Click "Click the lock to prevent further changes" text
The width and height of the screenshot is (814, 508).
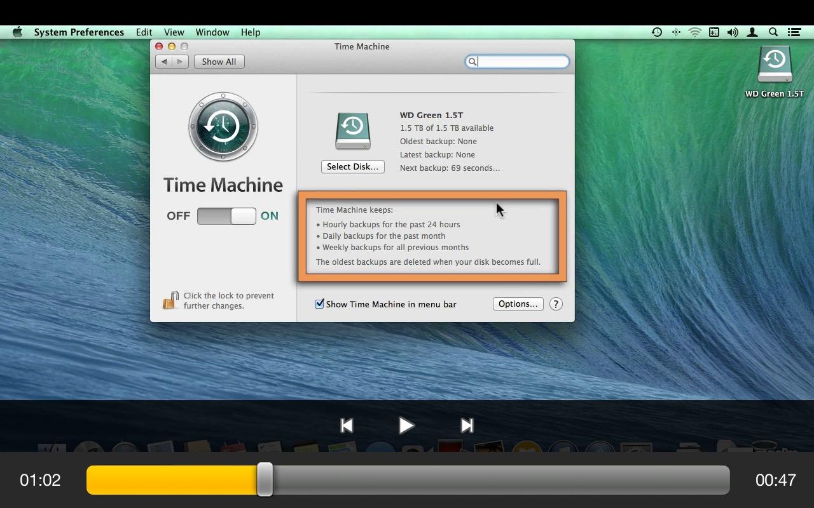click(229, 301)
